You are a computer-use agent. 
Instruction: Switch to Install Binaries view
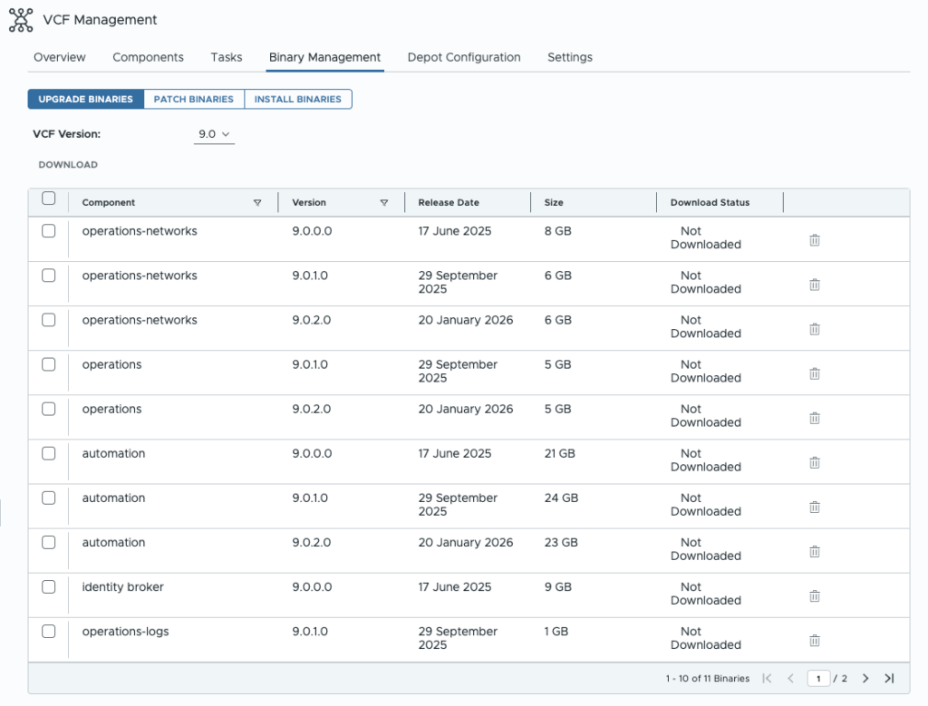coord(297,99)
